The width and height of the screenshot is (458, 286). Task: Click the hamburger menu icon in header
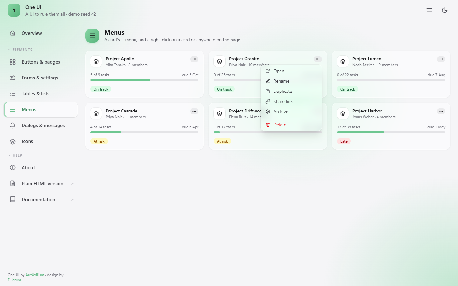[x=429, y=10]
